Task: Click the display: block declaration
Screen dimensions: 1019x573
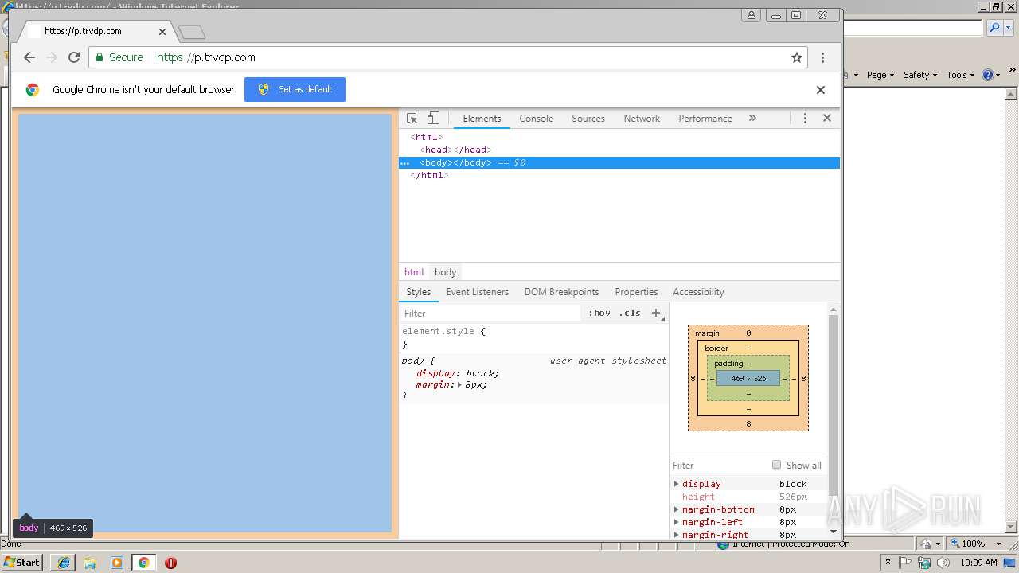Action: coord(458,373)
